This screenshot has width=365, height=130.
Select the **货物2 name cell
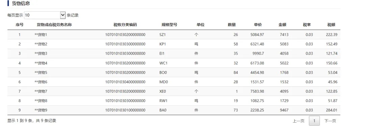pos(41,44)
